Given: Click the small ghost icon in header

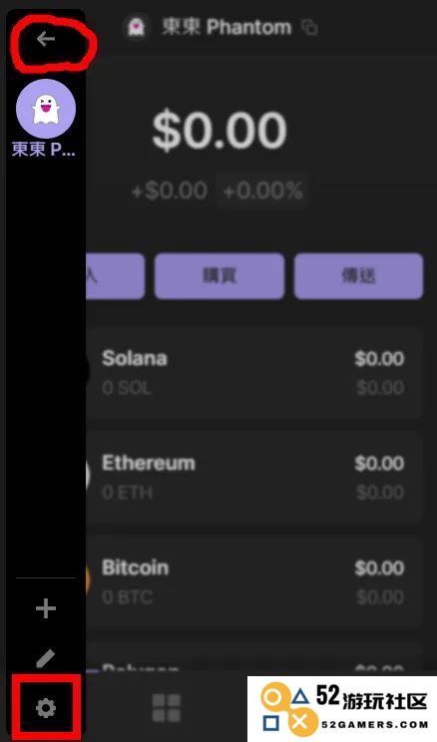Looking at the screenshot, I should pyautogui.click(x=137, y=28).
